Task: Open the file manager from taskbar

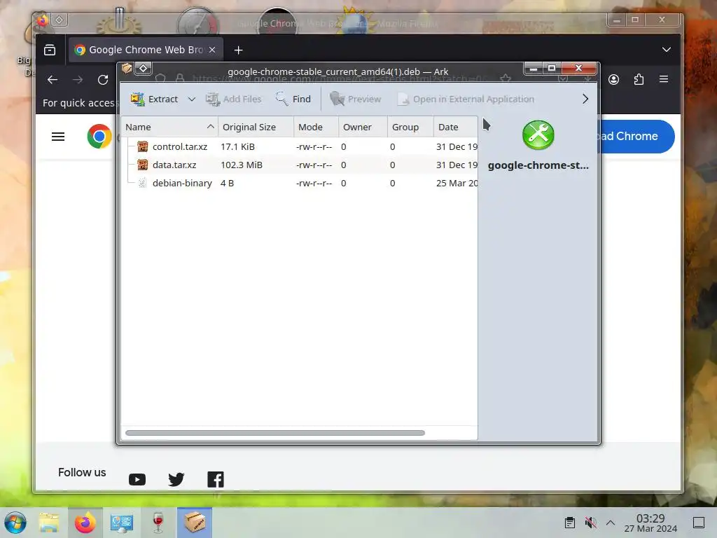Action: click(49, 523)
